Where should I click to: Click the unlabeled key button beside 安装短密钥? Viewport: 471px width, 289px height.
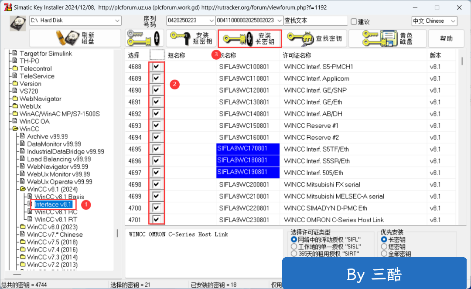[144, 38]
